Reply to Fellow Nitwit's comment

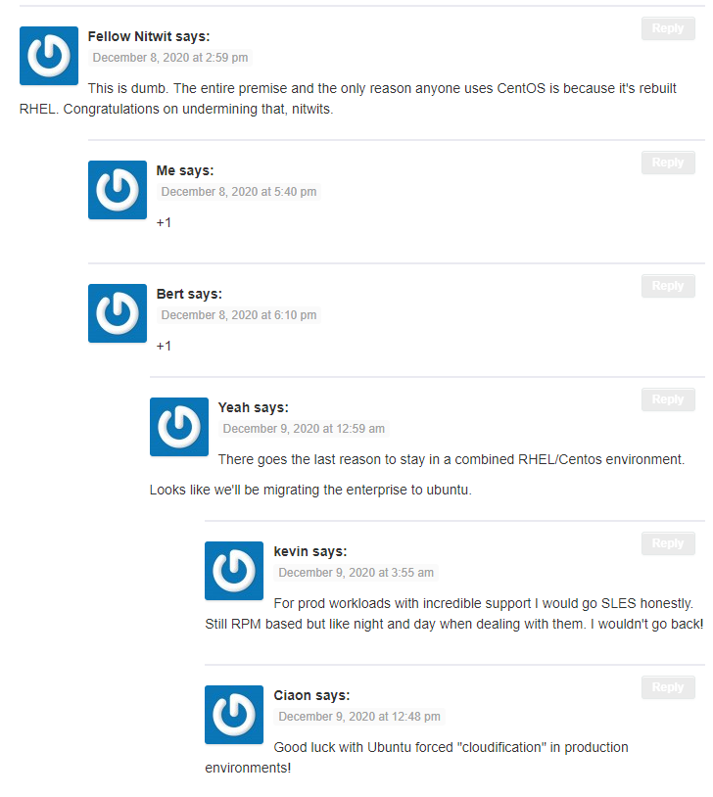(668, 28)
